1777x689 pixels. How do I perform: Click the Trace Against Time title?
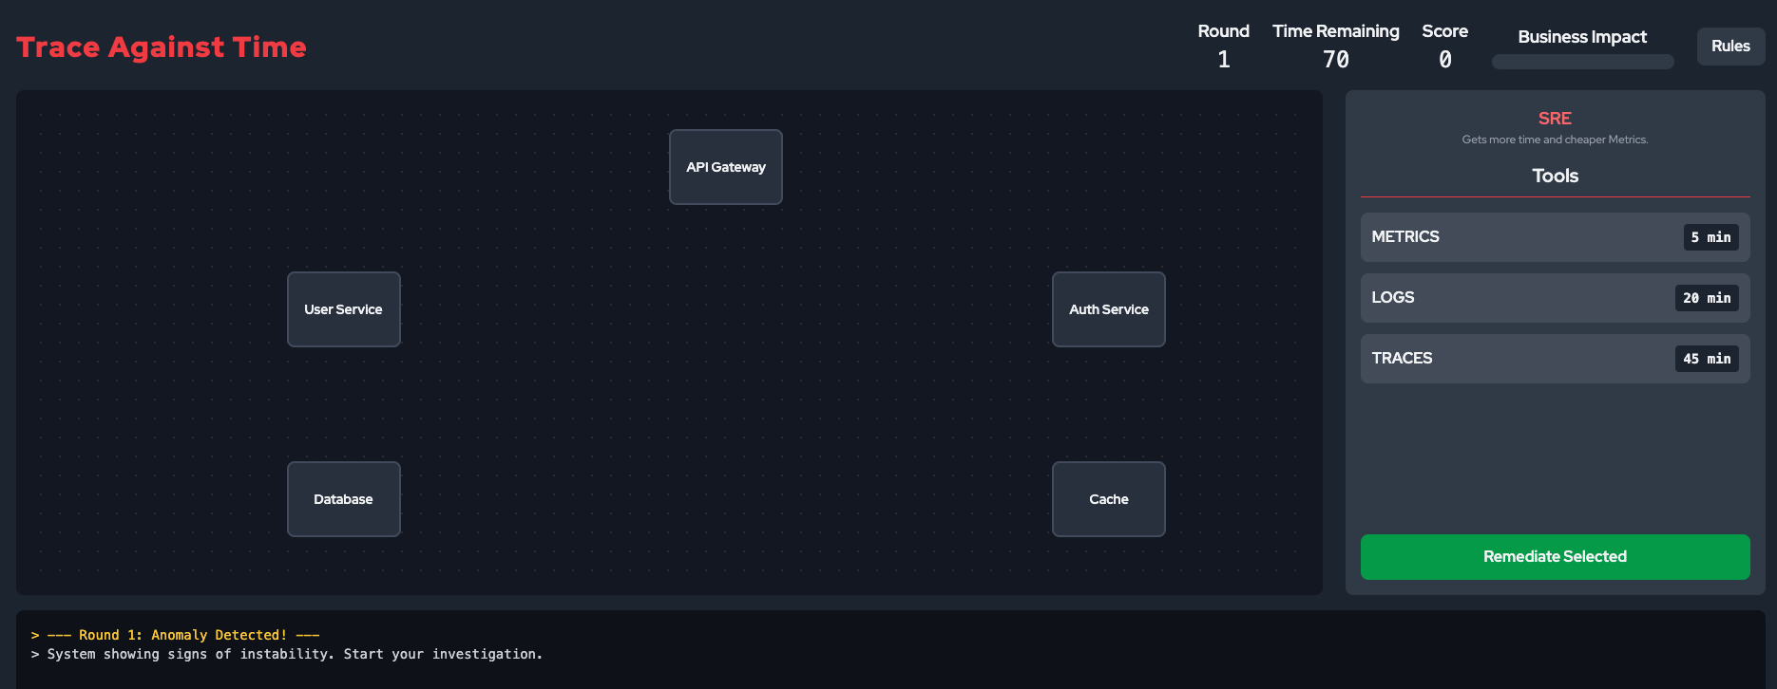(162, 47)
